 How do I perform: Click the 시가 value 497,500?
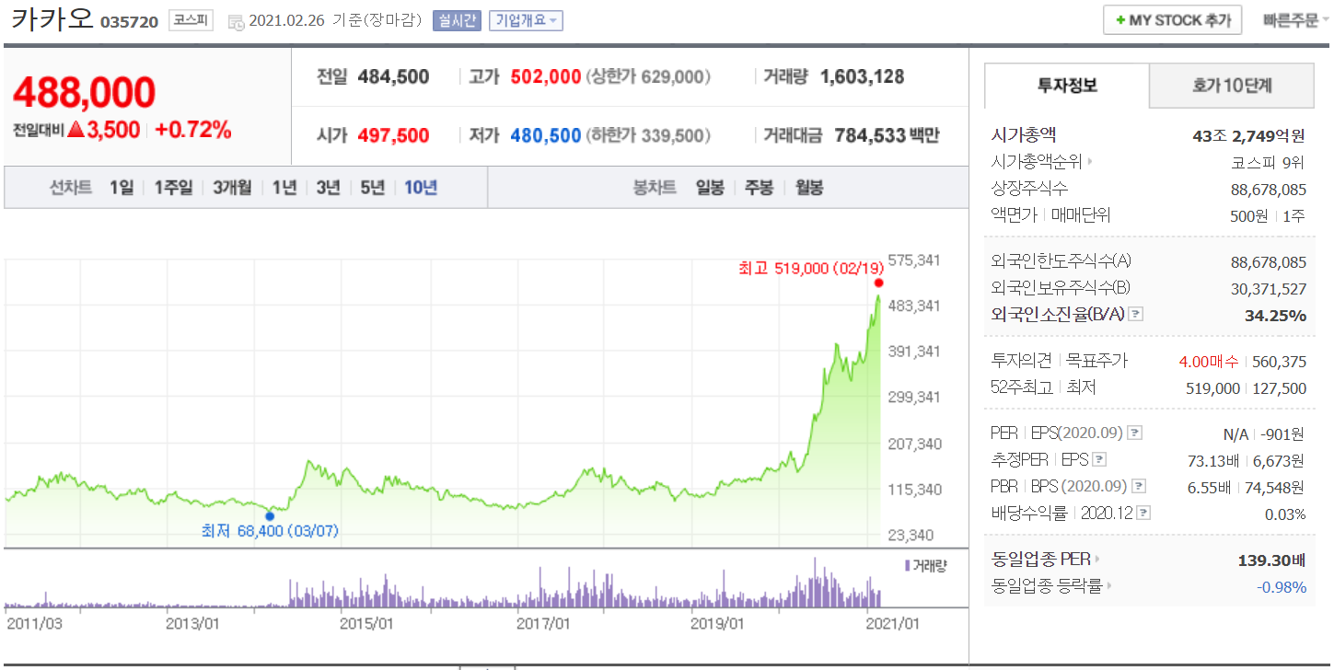coord(393,136)
